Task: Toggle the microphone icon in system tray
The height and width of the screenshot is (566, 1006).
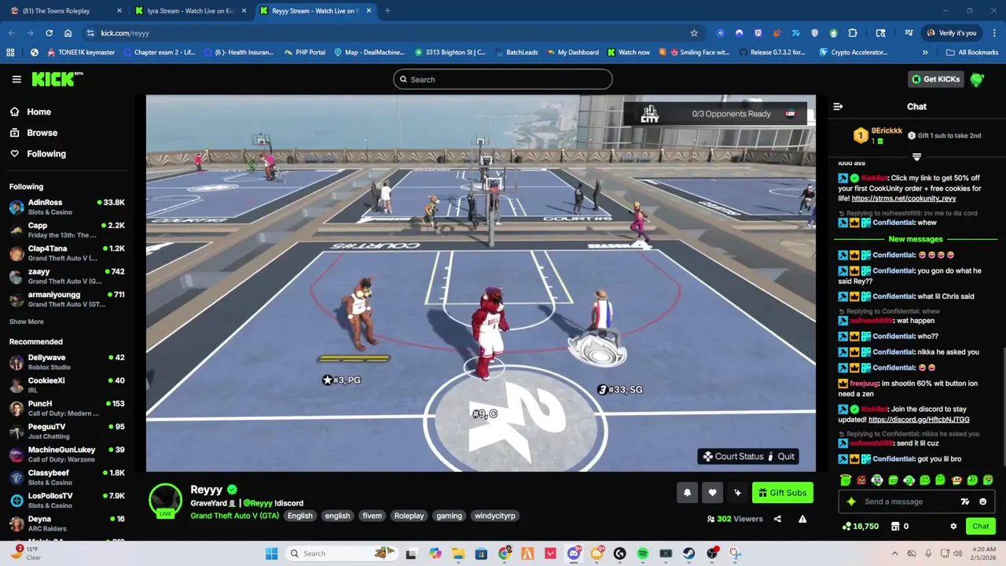Action: pyautogui.click(x=928, y=553)
